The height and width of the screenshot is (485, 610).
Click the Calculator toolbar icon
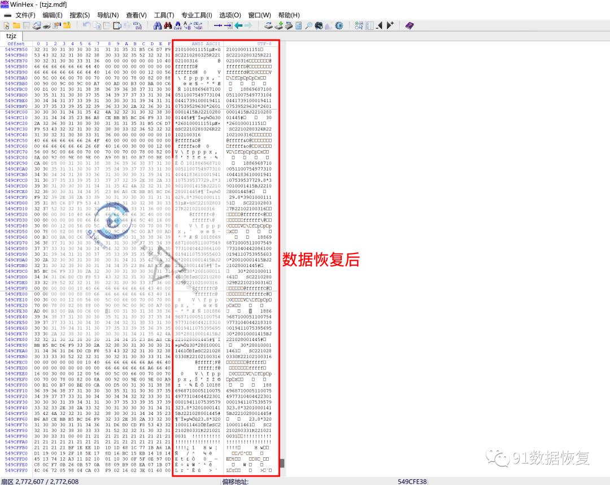pyautogui.click(x=299, y=25)
